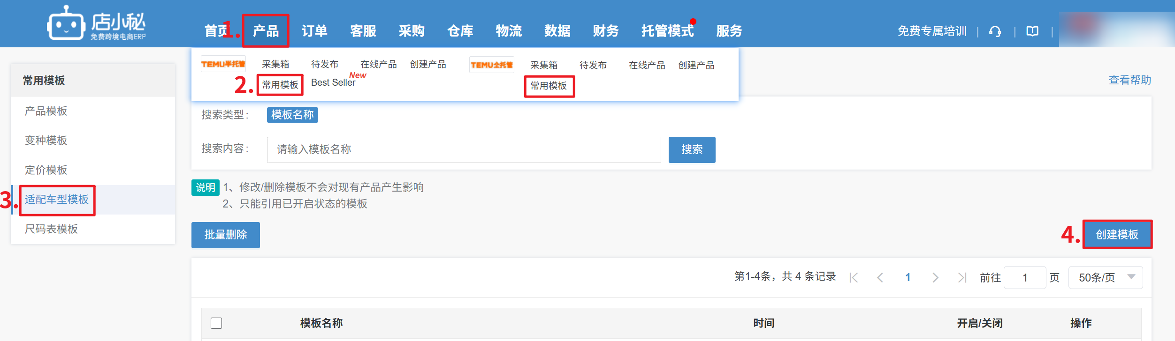Click the 店小秘 robot logo
Screen dimensions: 1175x341
(97, 23)
